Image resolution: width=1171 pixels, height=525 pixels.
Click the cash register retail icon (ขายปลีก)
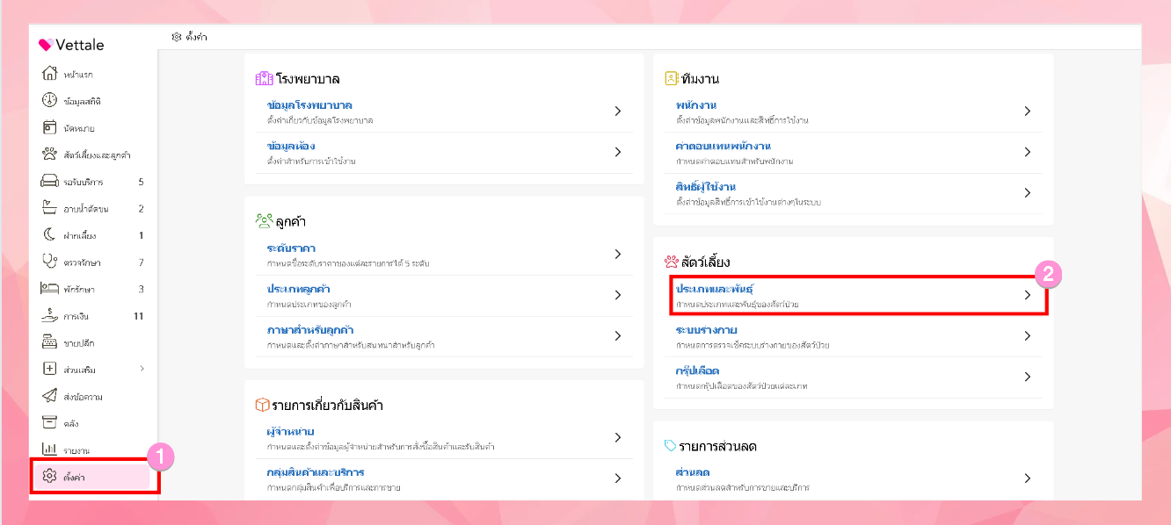[50, 342]
